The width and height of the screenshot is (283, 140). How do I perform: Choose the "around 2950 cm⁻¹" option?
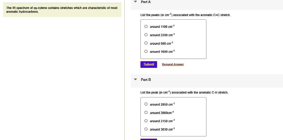[x=146, y=104]
